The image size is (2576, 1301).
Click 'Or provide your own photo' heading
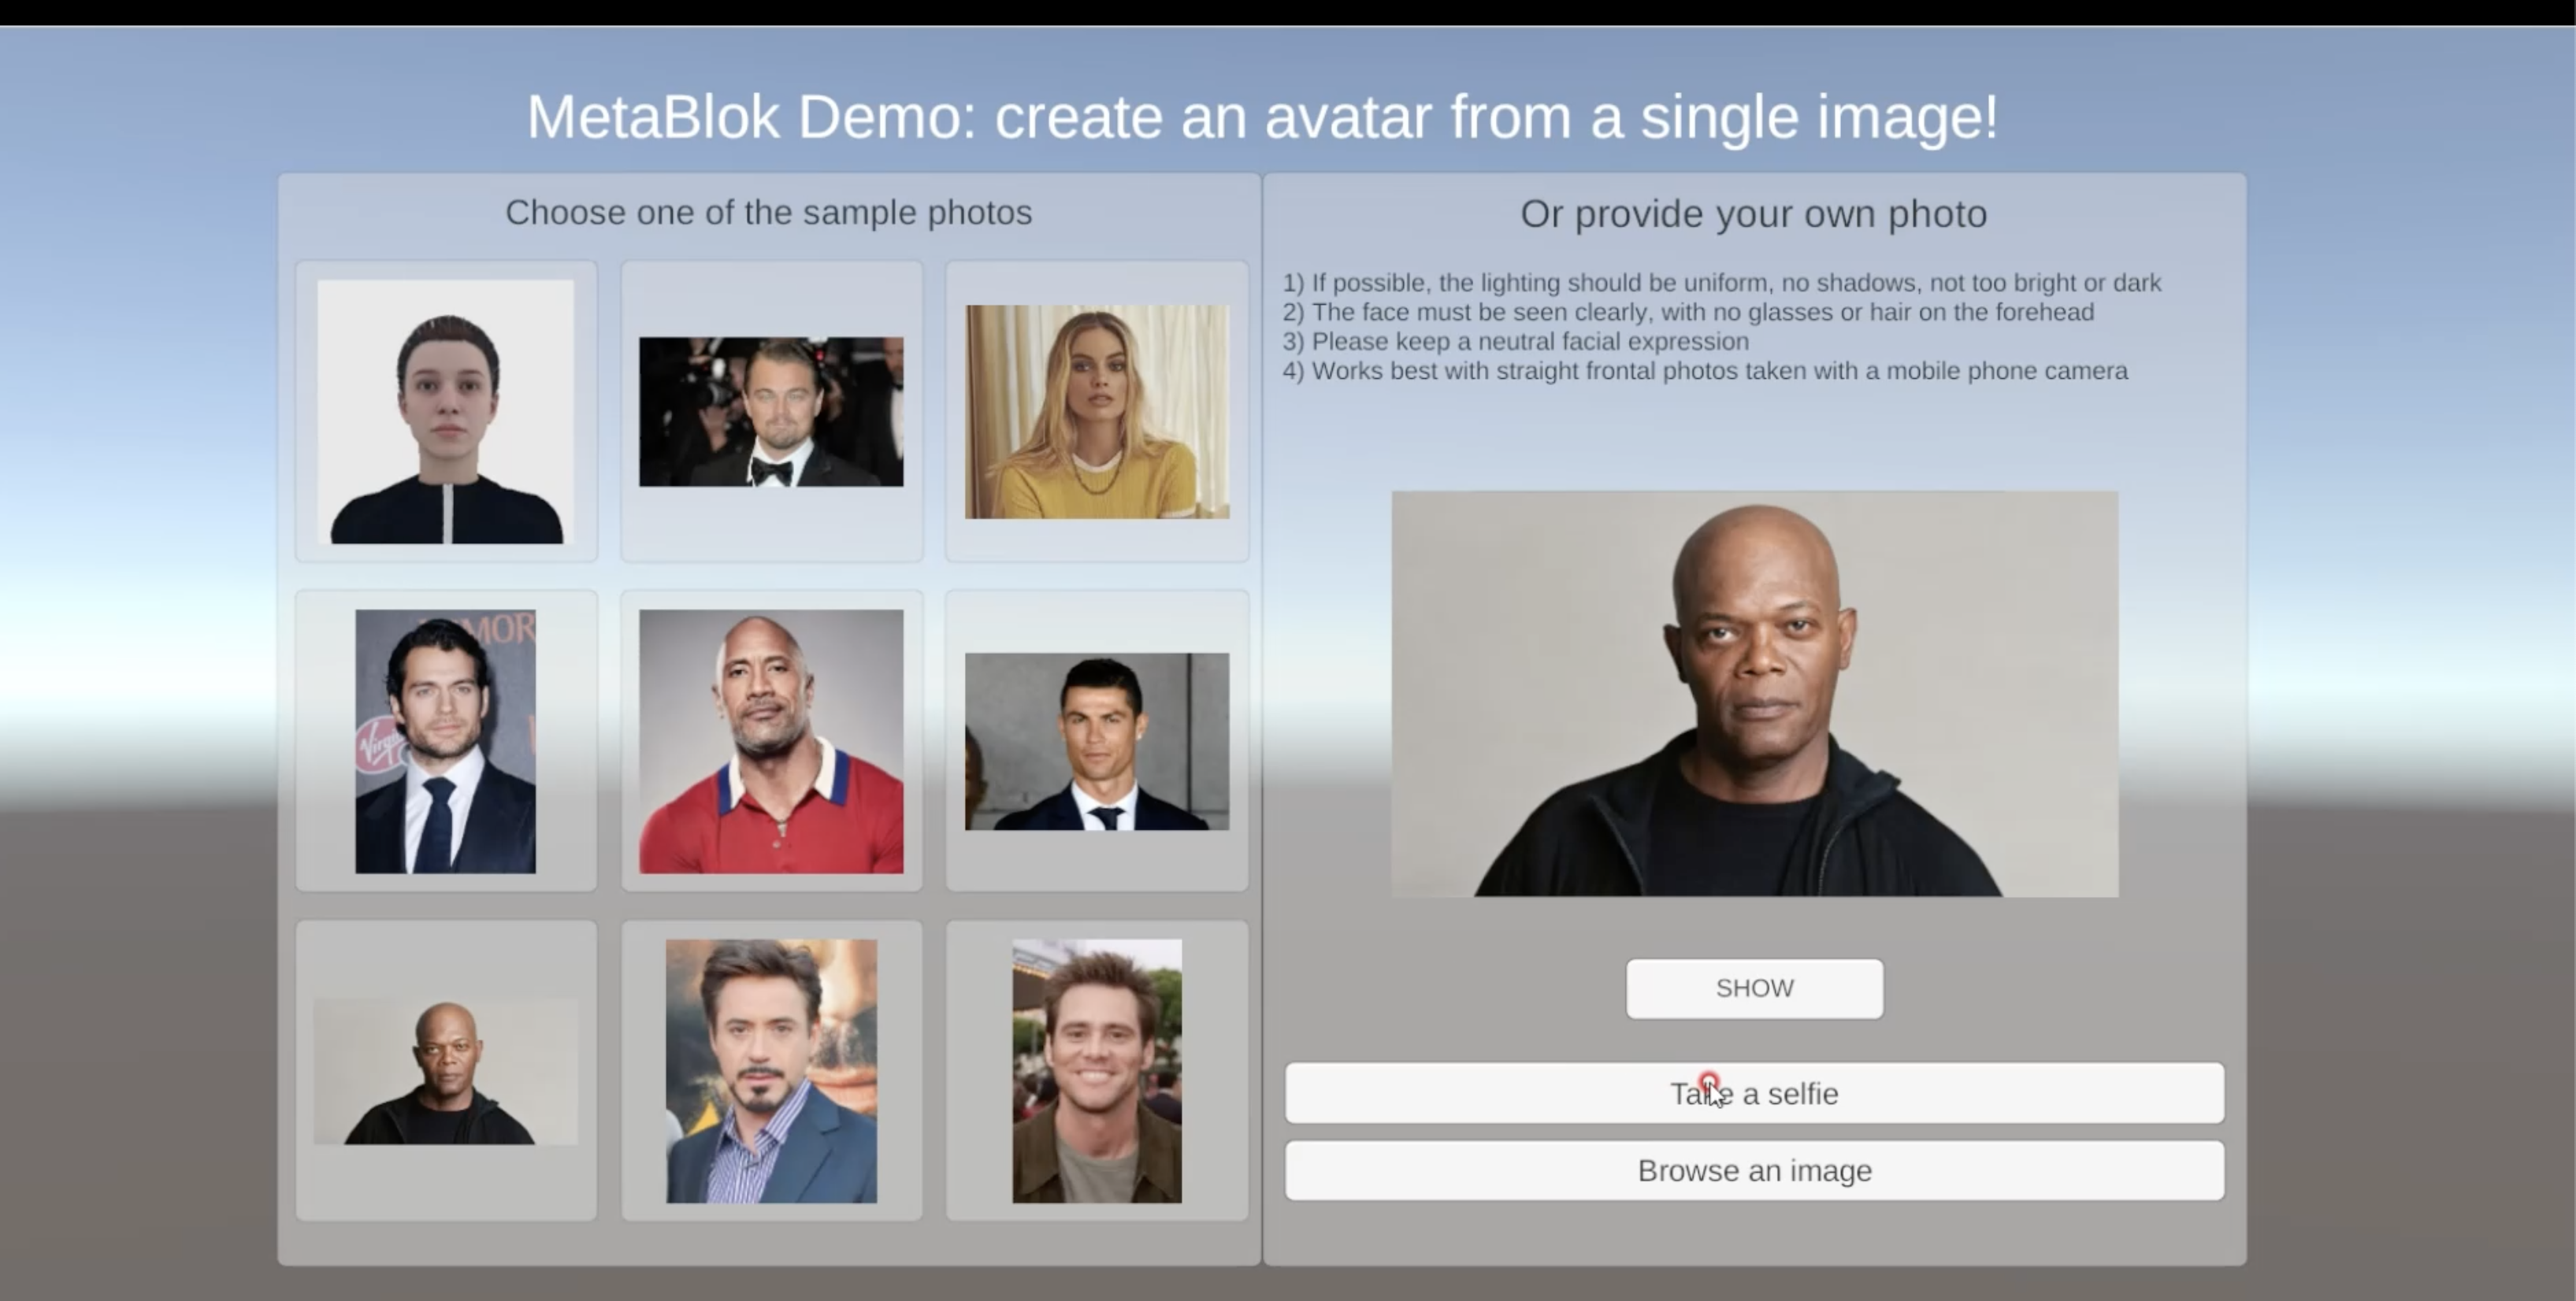(1753, 214)
